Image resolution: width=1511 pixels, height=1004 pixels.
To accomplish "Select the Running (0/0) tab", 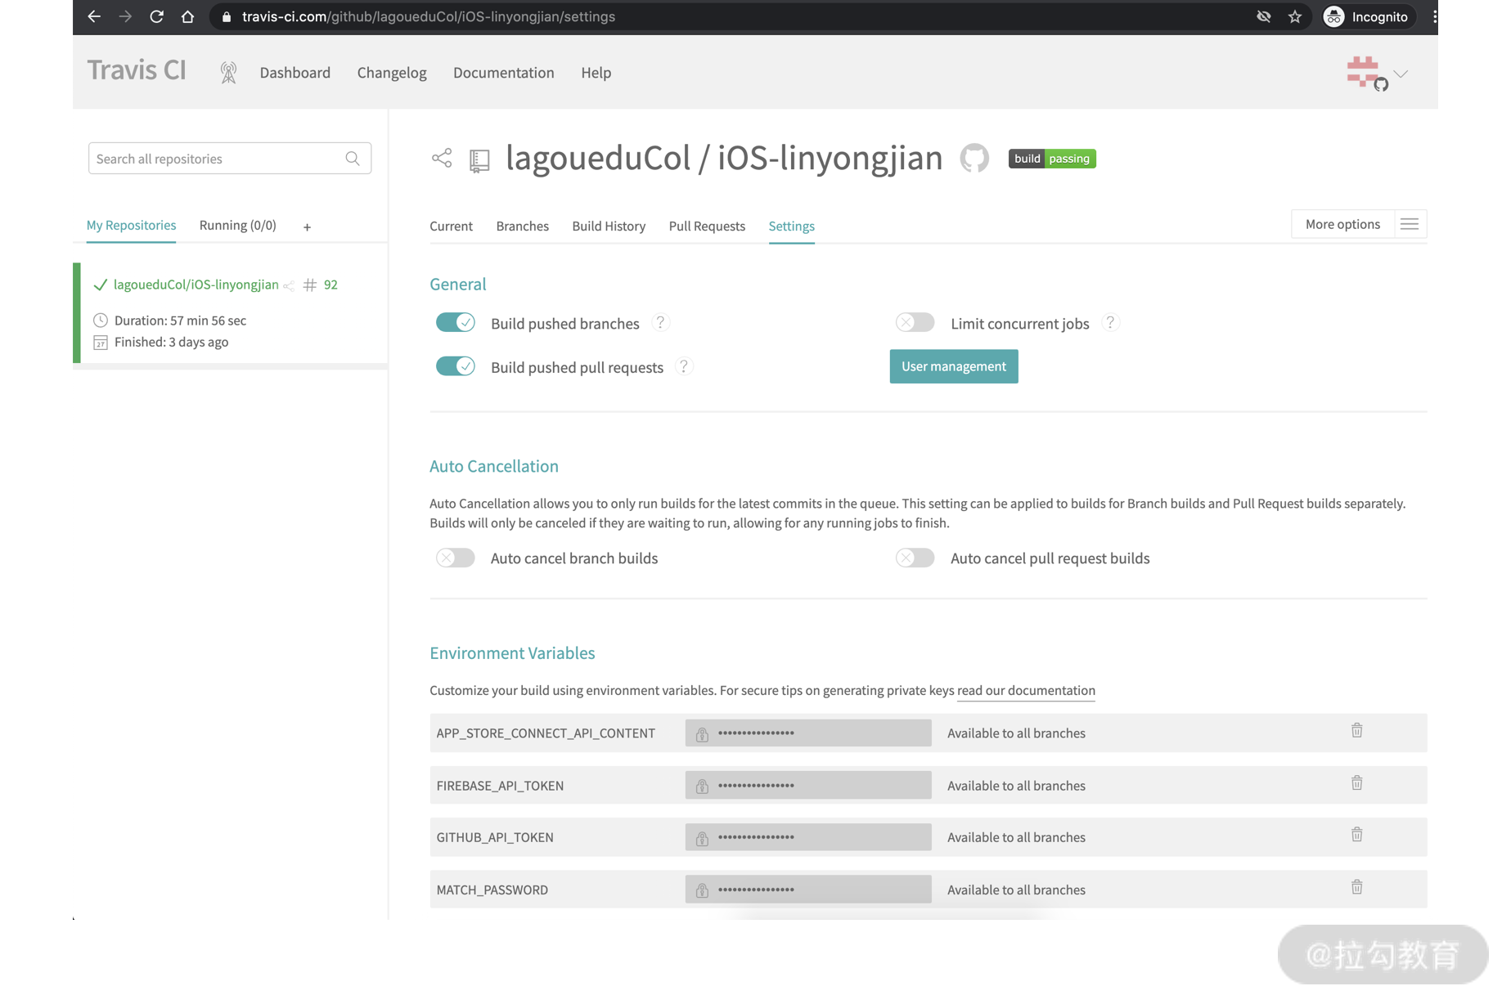I will 237,225.
